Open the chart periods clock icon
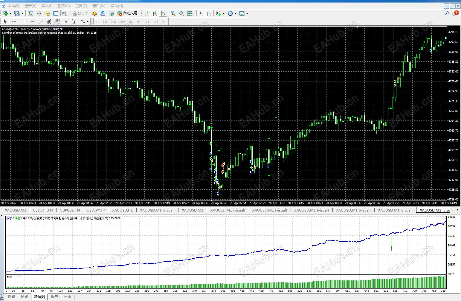Viewport: 461px width, 301px height. [230, 13]
